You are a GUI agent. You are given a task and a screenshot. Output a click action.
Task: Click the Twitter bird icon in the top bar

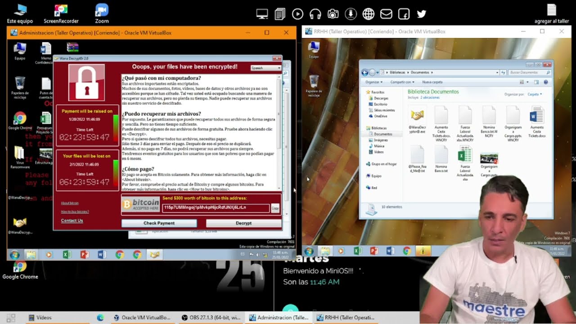[x=422, y=14]
